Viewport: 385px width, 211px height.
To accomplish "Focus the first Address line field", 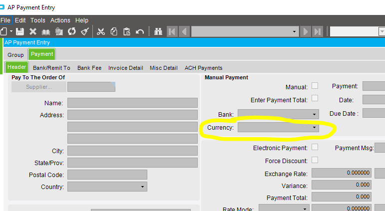I will pos(133,115).
